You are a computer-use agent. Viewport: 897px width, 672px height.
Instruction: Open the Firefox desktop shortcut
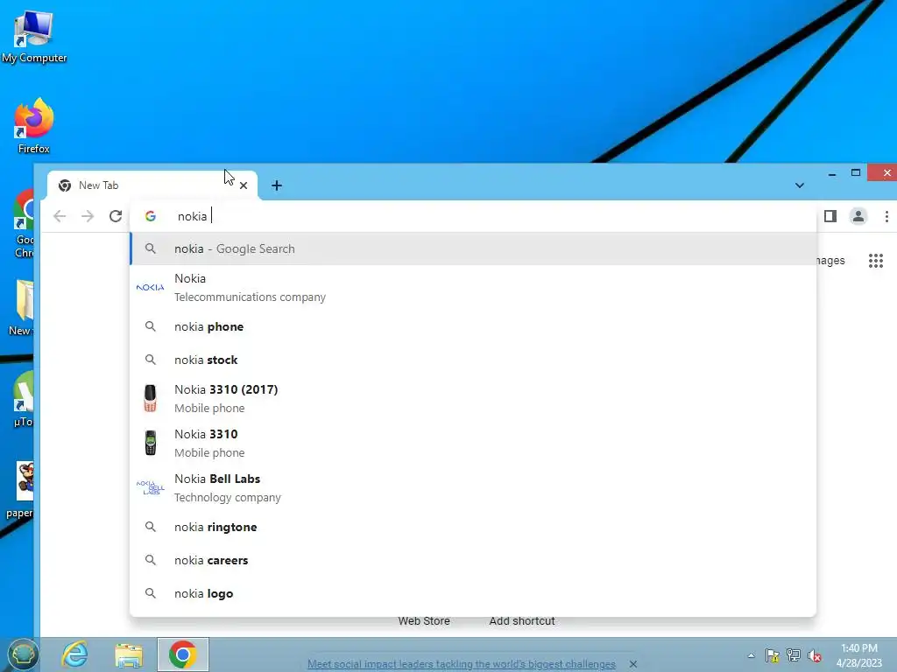(34, 126)
